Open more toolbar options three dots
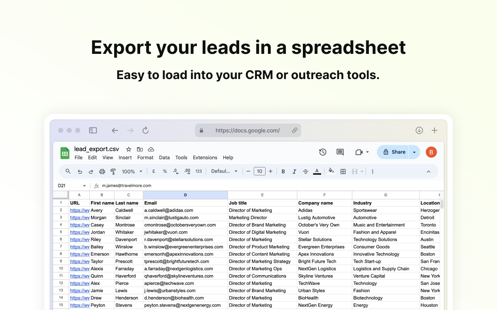Image resolution: width=497 pixels, height=310 pixels. tap(373, 171)
